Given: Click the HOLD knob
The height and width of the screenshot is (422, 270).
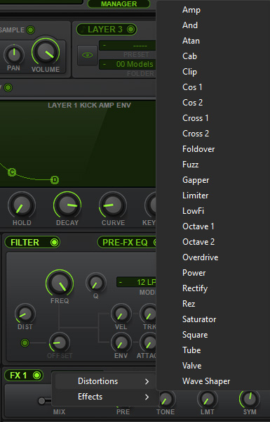Looking at the screenshot, I should tap(22, 205).
